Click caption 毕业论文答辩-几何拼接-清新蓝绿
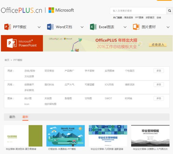The height and width of the screenshot is (154, 173). pos(107,149)
